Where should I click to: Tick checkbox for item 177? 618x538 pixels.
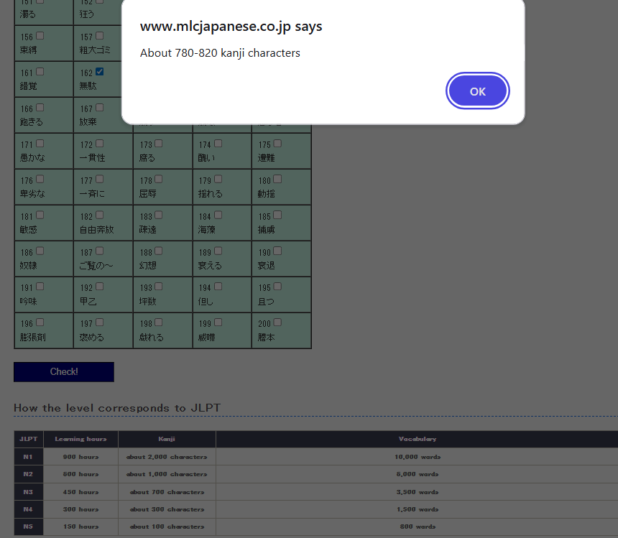[99, 179]
